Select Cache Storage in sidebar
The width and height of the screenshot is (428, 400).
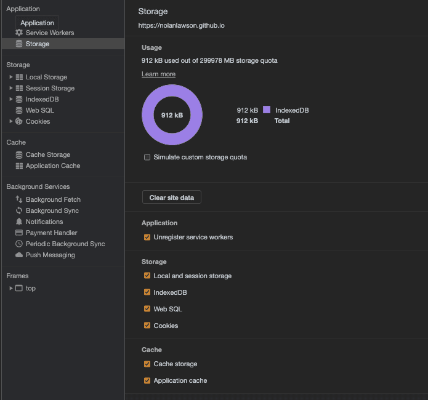47,154
